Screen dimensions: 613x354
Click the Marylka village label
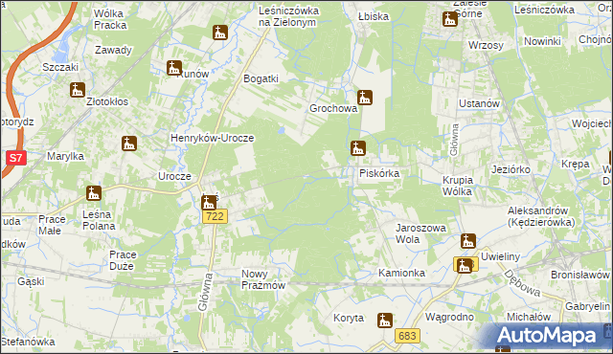(65, 156)
